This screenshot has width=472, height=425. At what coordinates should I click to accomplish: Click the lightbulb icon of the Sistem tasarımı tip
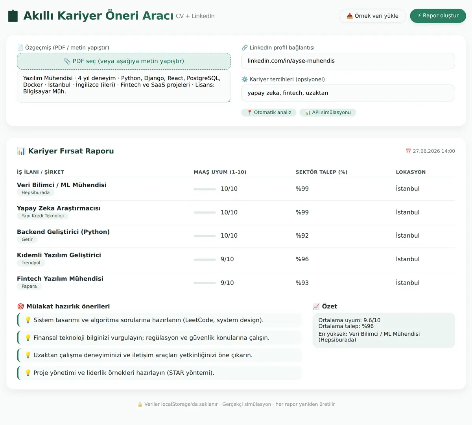click(x=28, y=320)
